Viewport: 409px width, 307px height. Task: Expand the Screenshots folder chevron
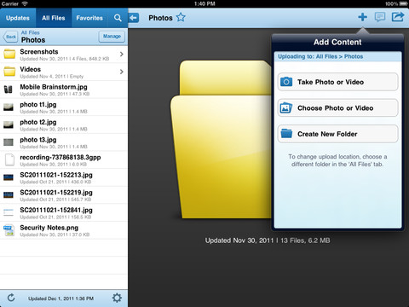coord(122,54)
